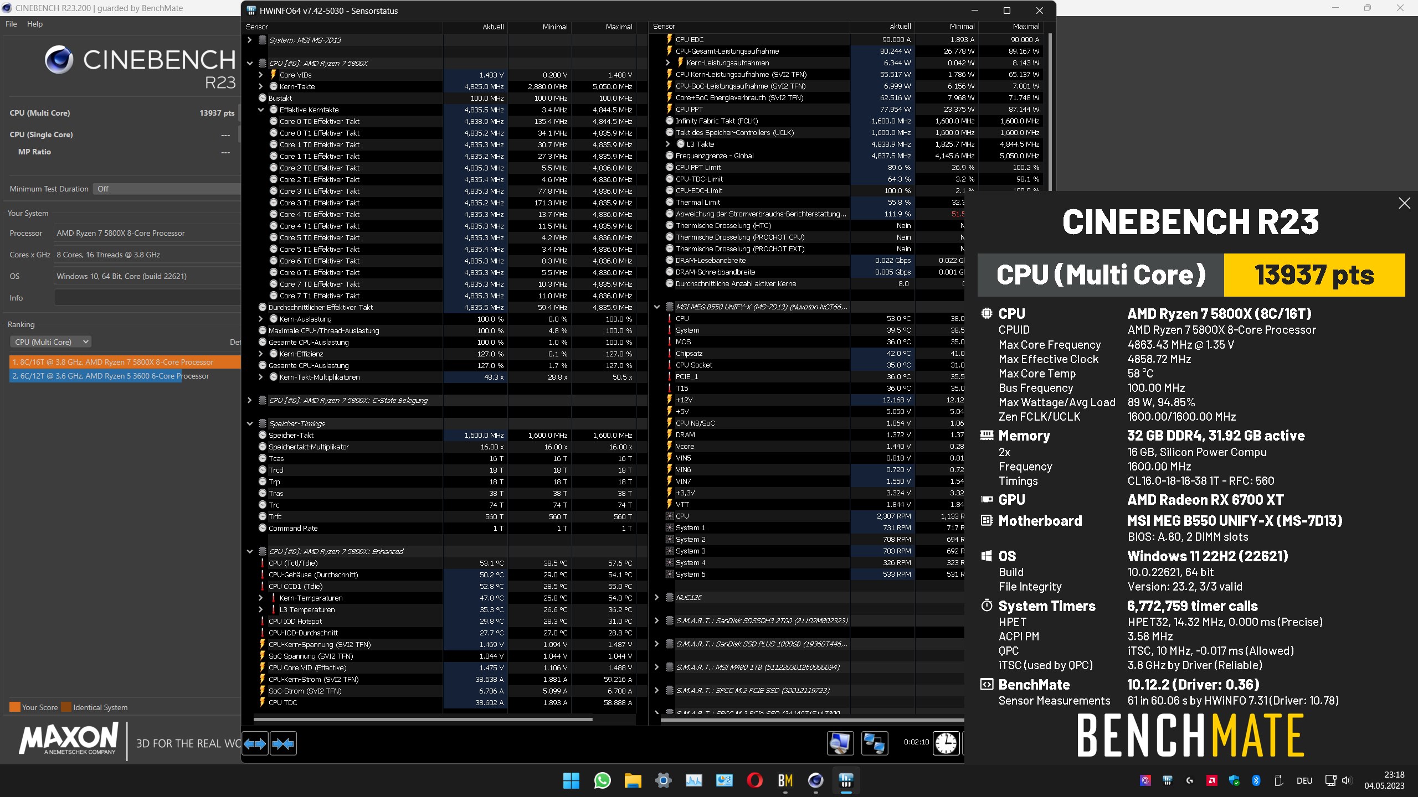Image resolution: width=1418 pixels, height=797 pixels.
Task: Expand the System: MSI MS-7D13 node
Action: coord(250,40)
